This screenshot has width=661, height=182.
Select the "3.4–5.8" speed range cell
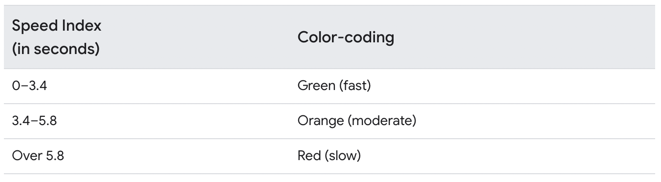(x=34, y=121)
